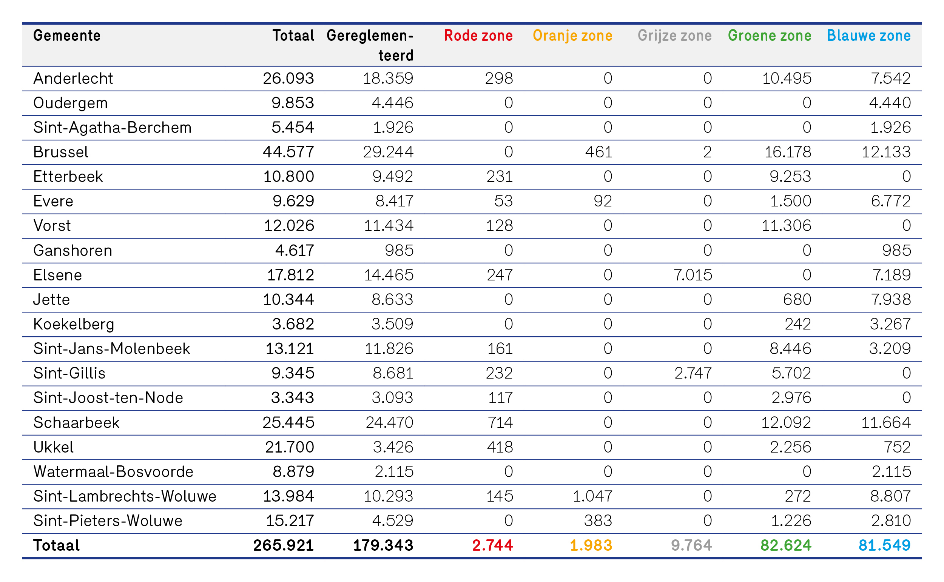Click Brussel total value 44.577

coord(288,152)
